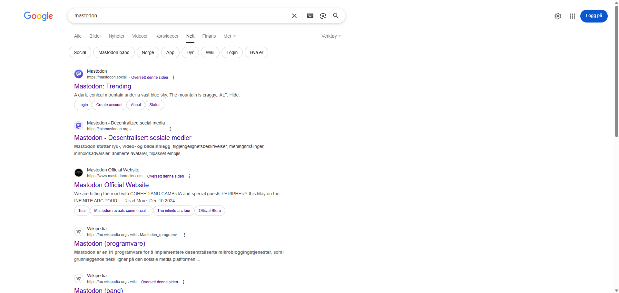Open Google apps grid icon

click(x=573, y=16)
